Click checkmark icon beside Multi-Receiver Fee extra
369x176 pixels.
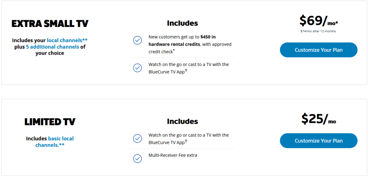pyautogui.click(x=137, y=158)
